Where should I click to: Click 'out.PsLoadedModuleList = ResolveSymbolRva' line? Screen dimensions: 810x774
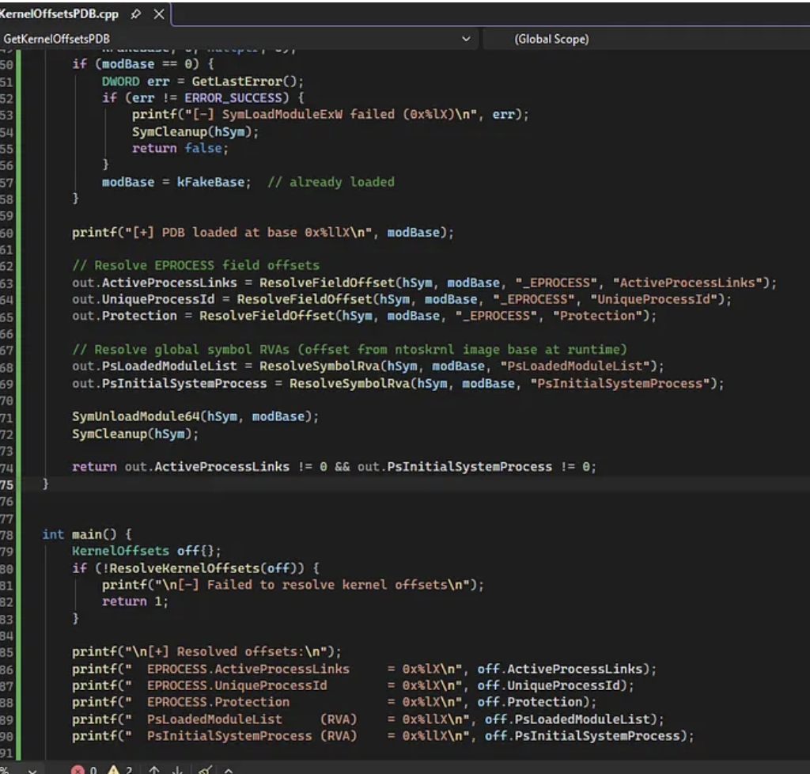368,366
